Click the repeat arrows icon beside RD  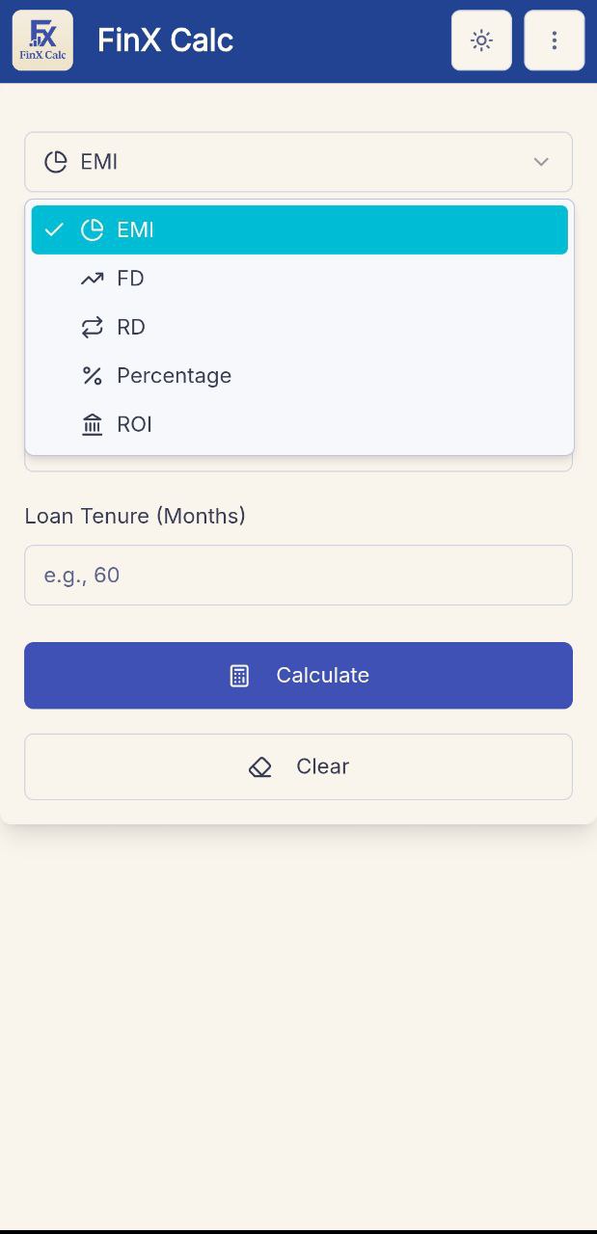[92, 328]
